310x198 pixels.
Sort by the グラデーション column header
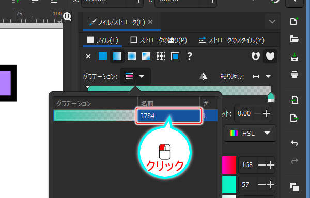tap(95, 103)
